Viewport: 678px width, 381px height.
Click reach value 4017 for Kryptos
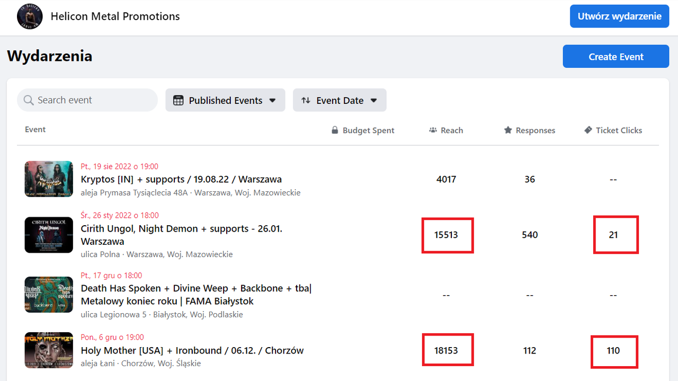[446, 179]
